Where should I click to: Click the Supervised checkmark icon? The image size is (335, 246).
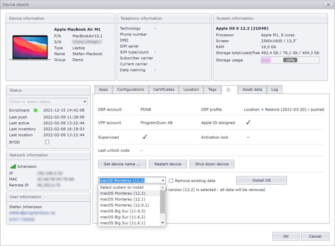point(145,137)
